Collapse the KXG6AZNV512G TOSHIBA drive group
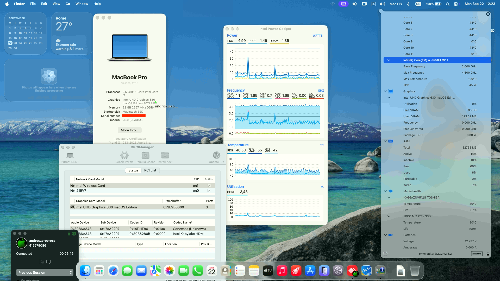 tap(389, 197)
